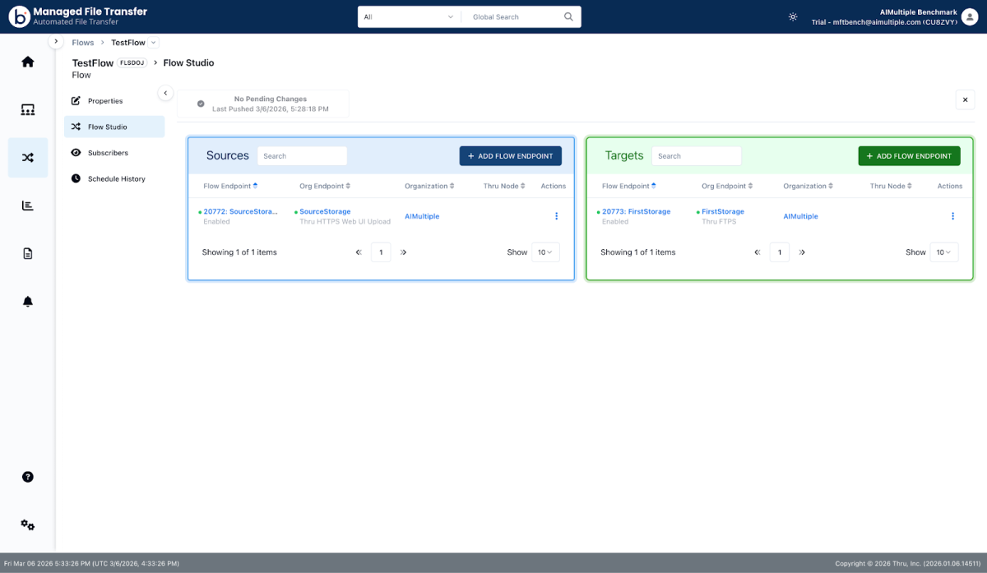
Task: Open the notifications bell icon
Action: pyautogui.click(x=28, y=302)
